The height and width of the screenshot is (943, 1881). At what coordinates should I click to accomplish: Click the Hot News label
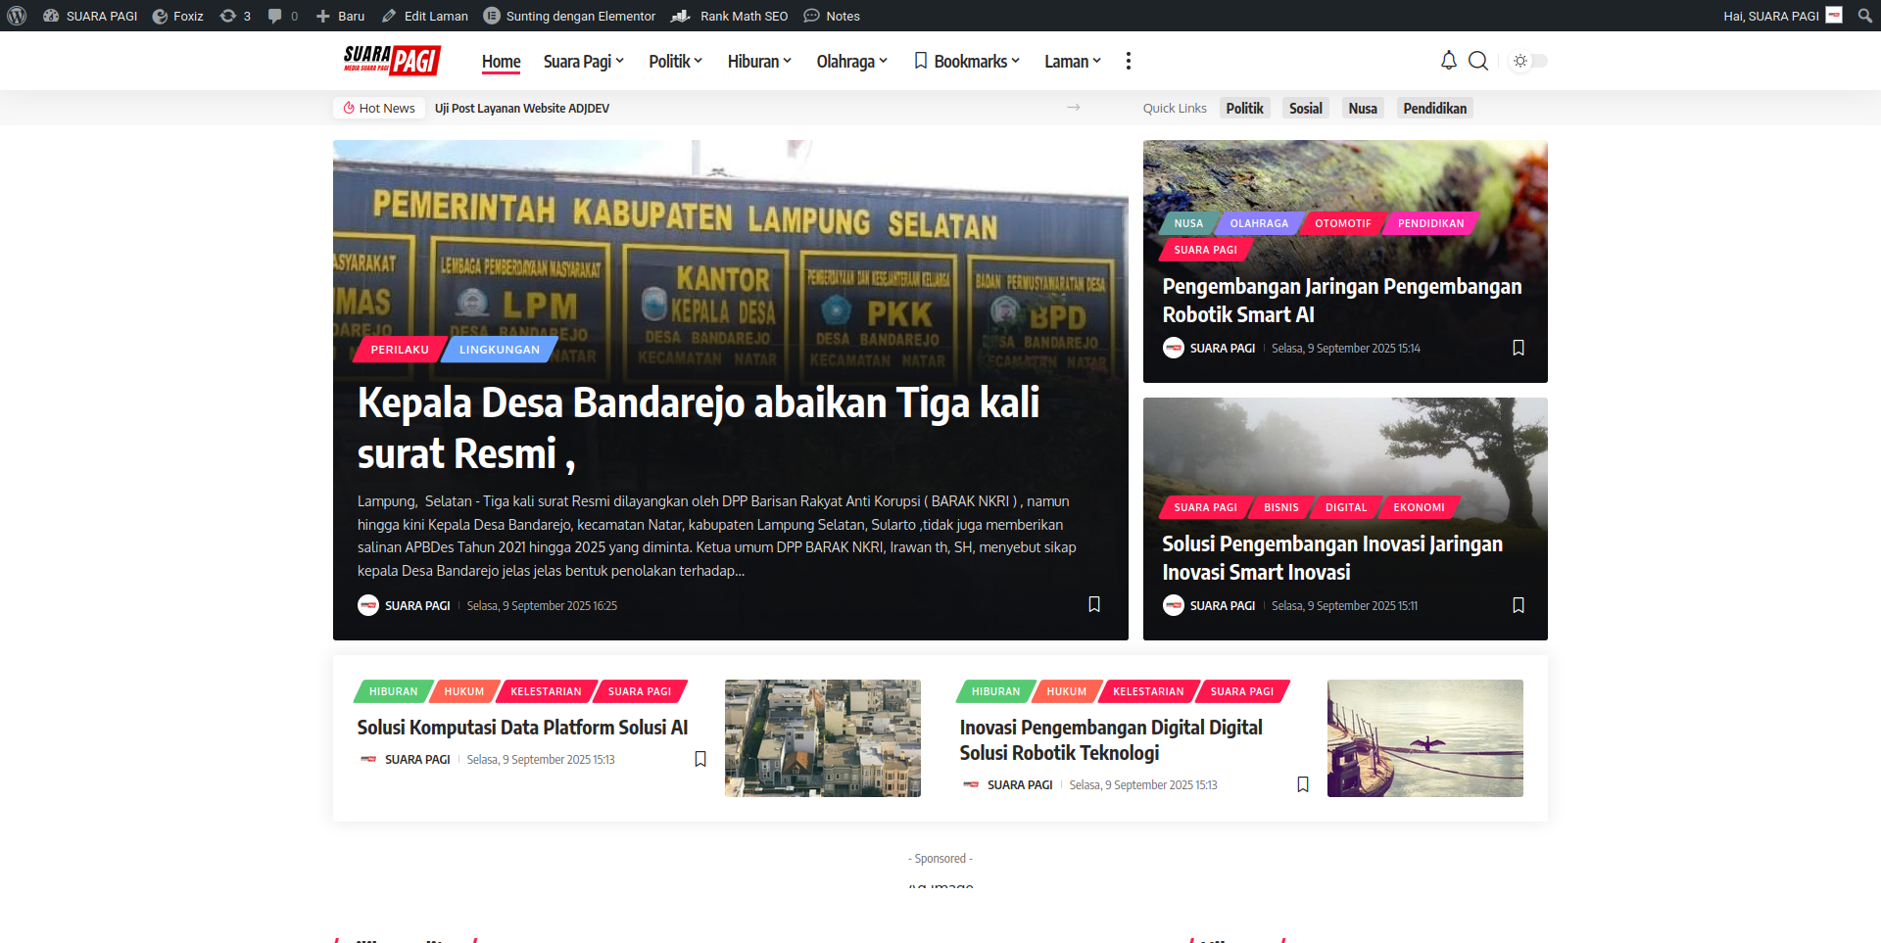click(379, 108)
